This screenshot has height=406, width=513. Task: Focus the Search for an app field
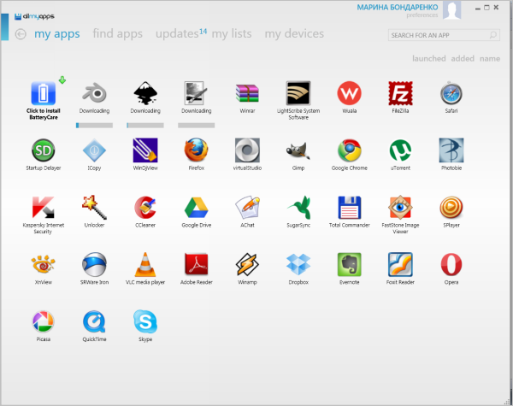[444, 35]
